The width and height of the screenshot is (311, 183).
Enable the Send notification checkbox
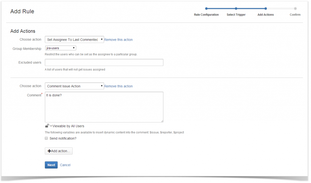(x=46, y=138)
